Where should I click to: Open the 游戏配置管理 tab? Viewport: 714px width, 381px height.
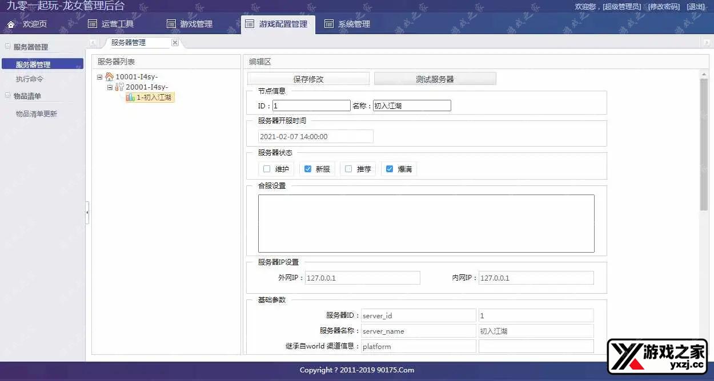click(x=278, y=24)
